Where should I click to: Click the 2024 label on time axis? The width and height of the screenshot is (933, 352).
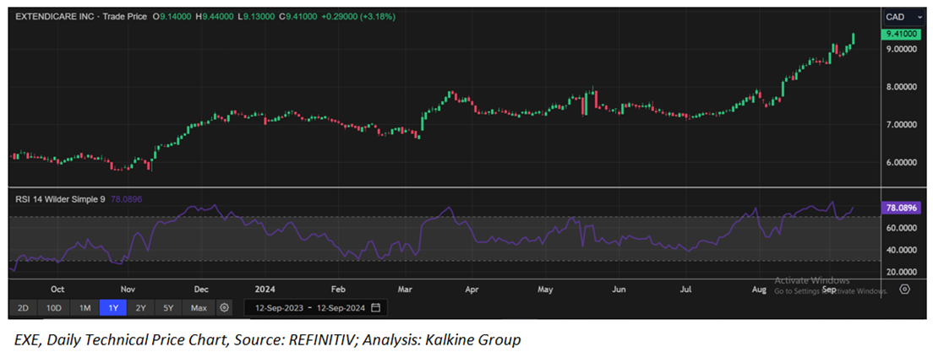pos(264,290)
